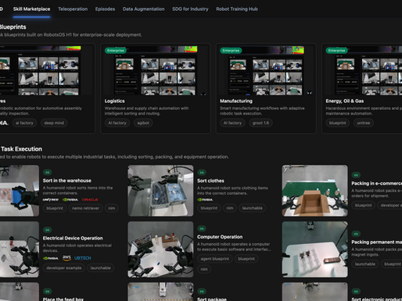Click the UBTECH logo under Electrical Device Operation
The image size is (402, 301).
[x=83, y=258]
